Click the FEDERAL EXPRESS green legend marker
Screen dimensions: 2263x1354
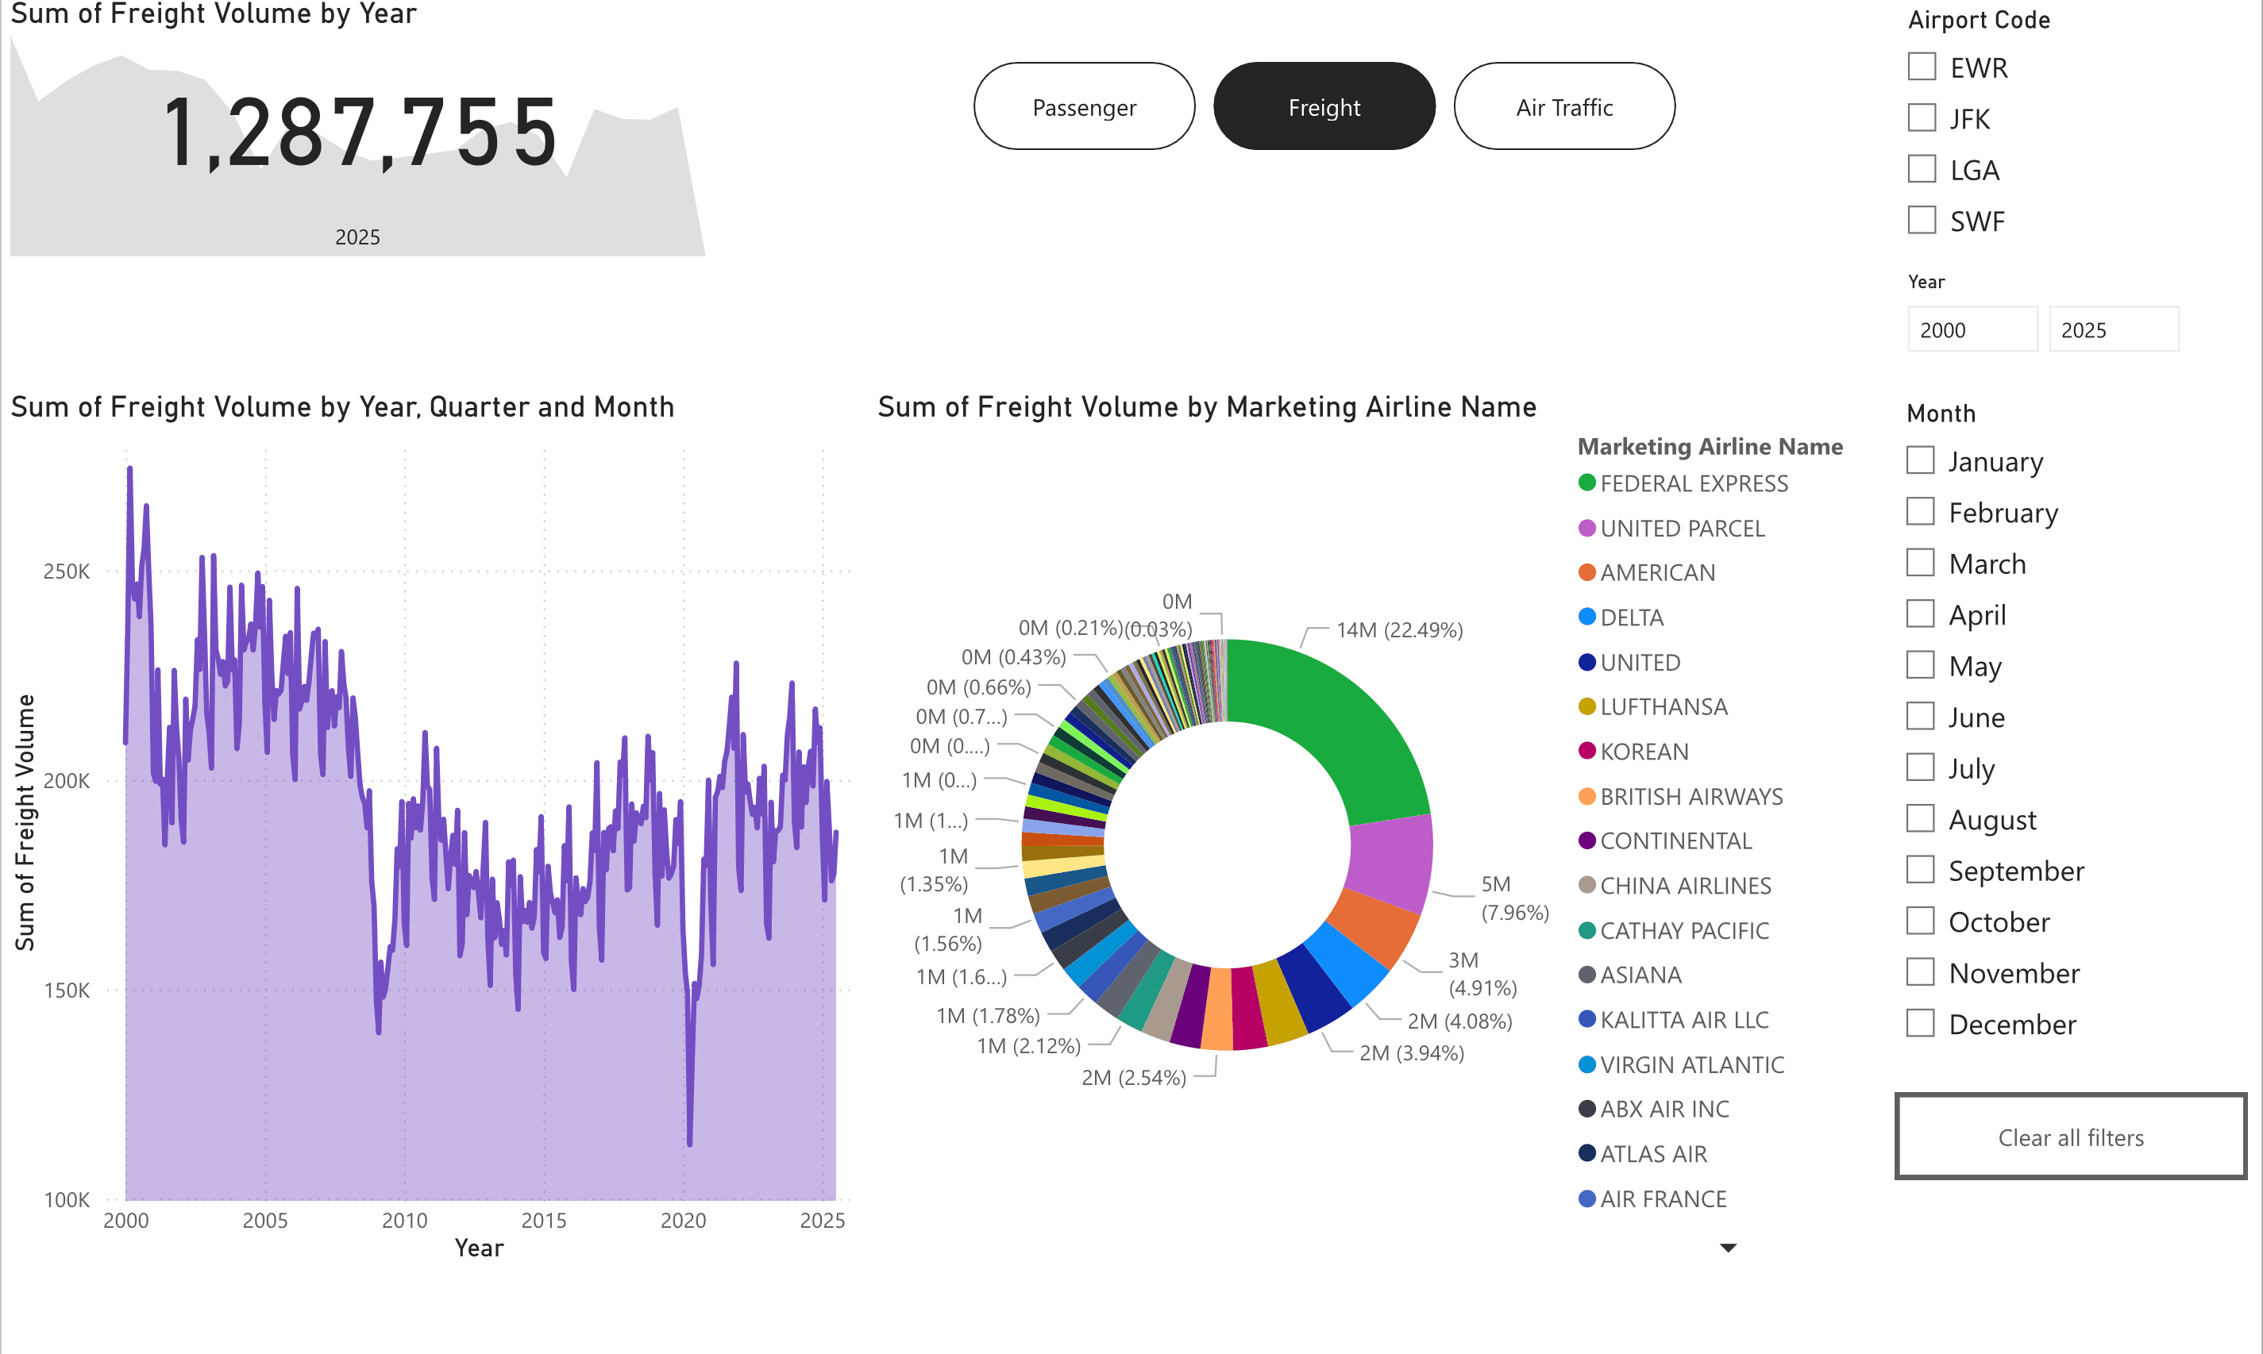coord(1586,483)
